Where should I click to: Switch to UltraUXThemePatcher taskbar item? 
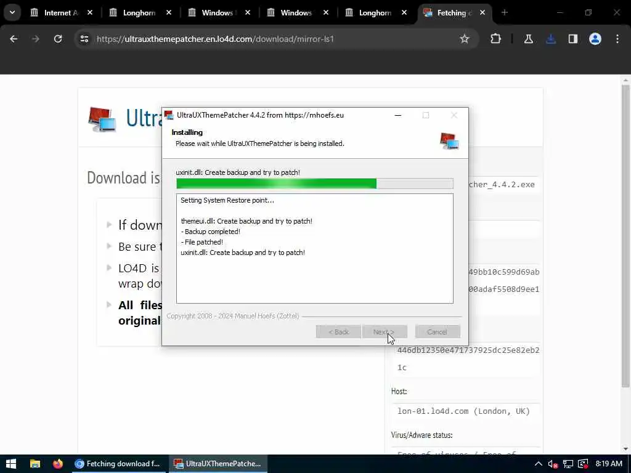218,464
